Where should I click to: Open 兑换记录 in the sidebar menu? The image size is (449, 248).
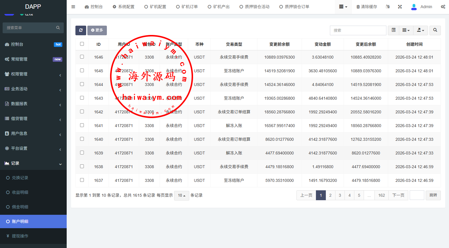pyautogui.click(x=20, y=178)
